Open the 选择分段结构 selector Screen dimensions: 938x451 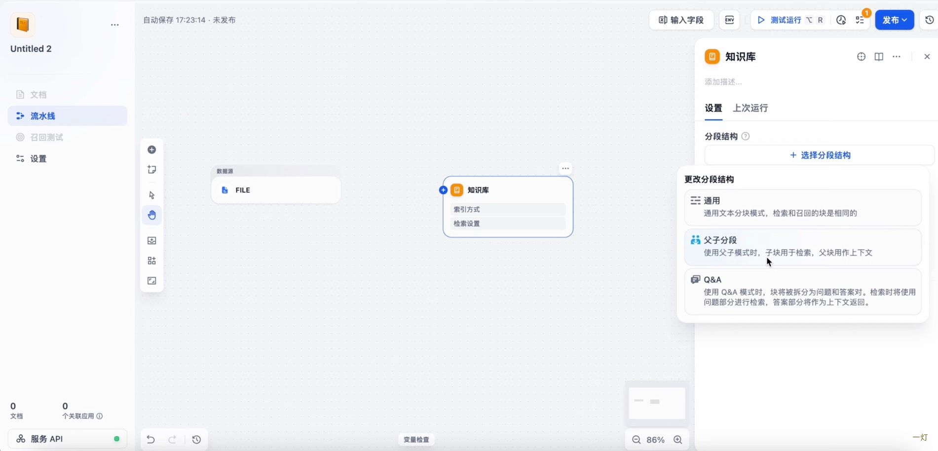coord(820,155)
